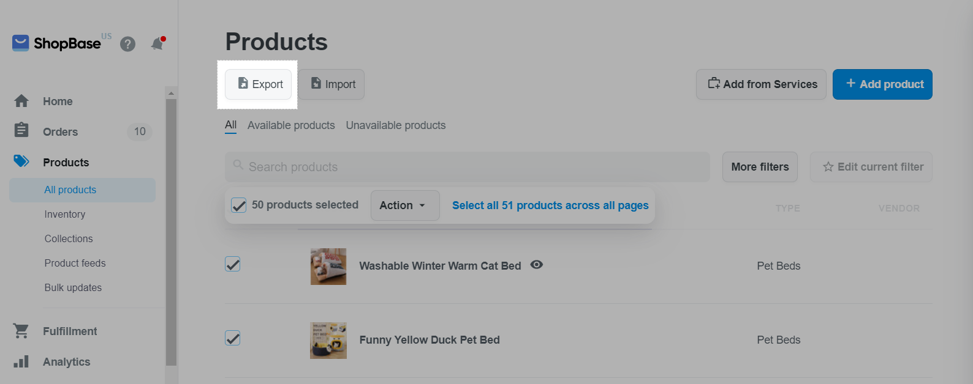Open the Action dropdown

pos(404,205)
